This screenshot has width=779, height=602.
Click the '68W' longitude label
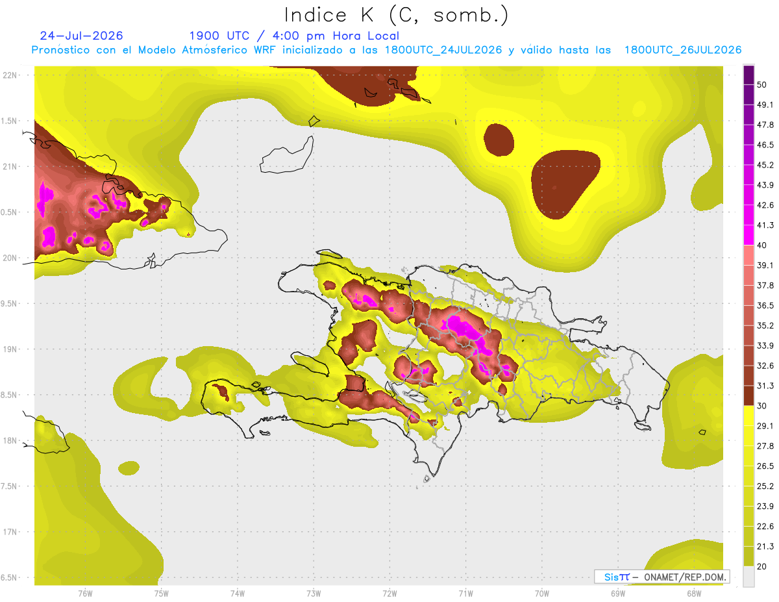tap(694, 594)
